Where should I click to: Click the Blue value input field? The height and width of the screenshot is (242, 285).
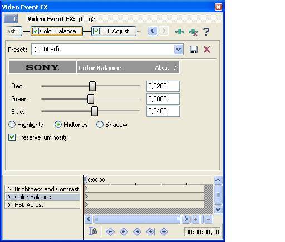coord(163,111)
